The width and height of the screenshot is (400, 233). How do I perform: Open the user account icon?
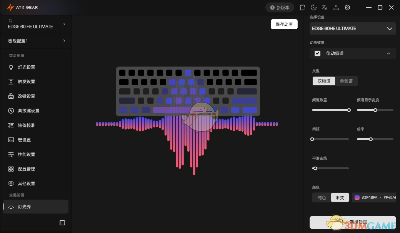(336, 8)
